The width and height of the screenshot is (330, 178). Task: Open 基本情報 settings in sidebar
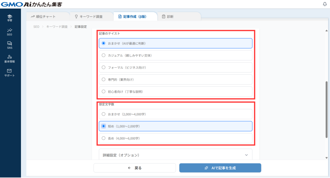tap(10, 59)
